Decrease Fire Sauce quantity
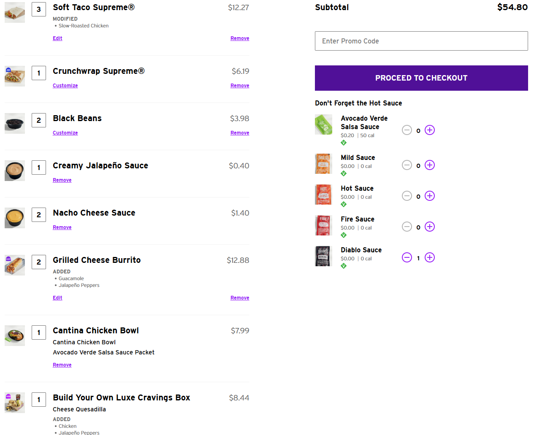The height and width of the screenshot is (435, 534). pos(407,227)
